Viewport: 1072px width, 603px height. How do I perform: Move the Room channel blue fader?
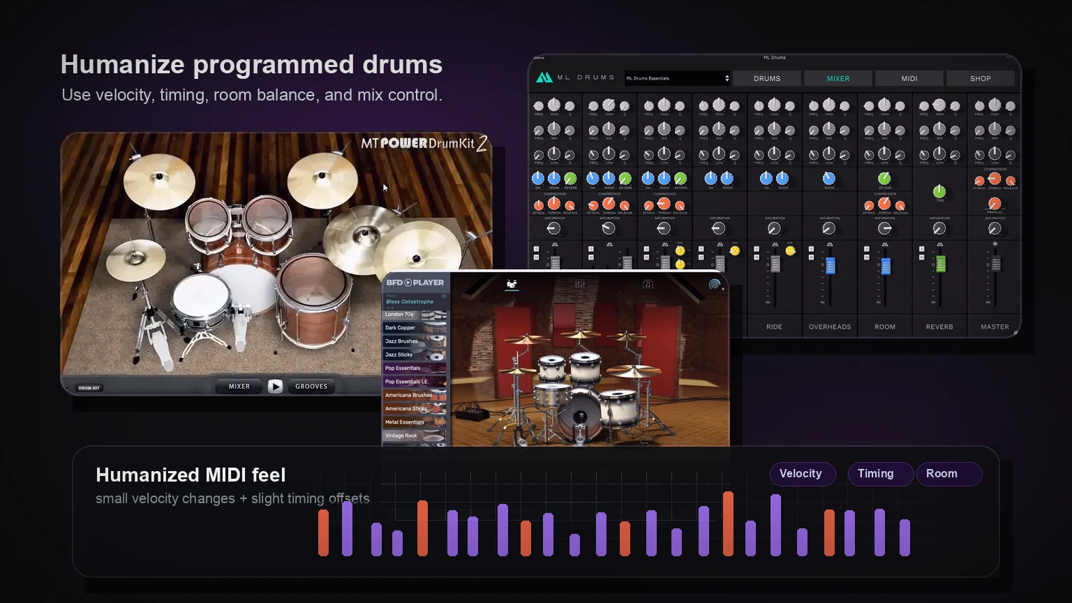tap(886, 266)
